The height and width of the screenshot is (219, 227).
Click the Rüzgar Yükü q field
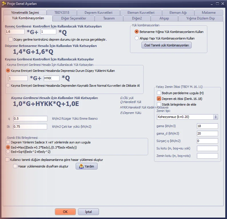30,119
